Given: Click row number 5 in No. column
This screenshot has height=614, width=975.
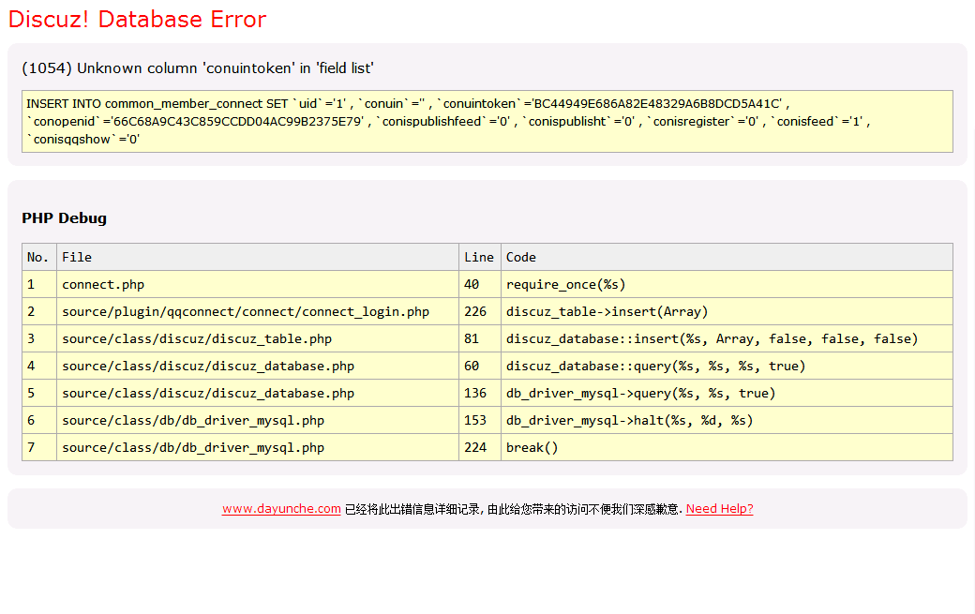Looking at the screenshot, I should point(39,394).
